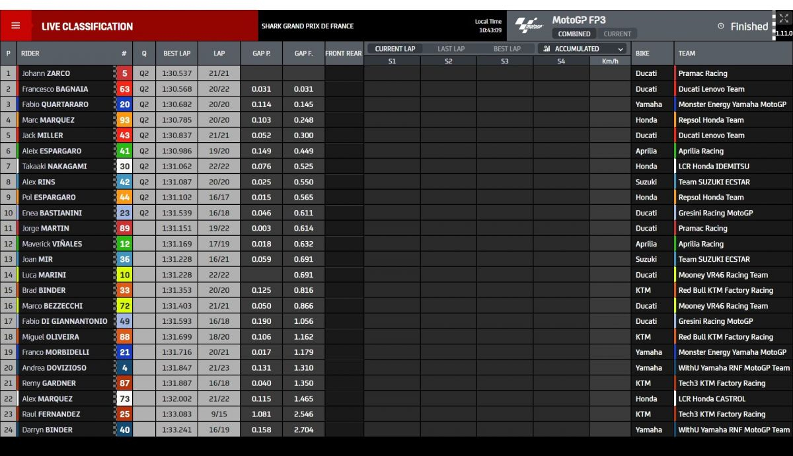Click the SHARK GRAND PRIX DE FRANCE title
The height and width of the screenshot is (456, 793).
[307, 26]
